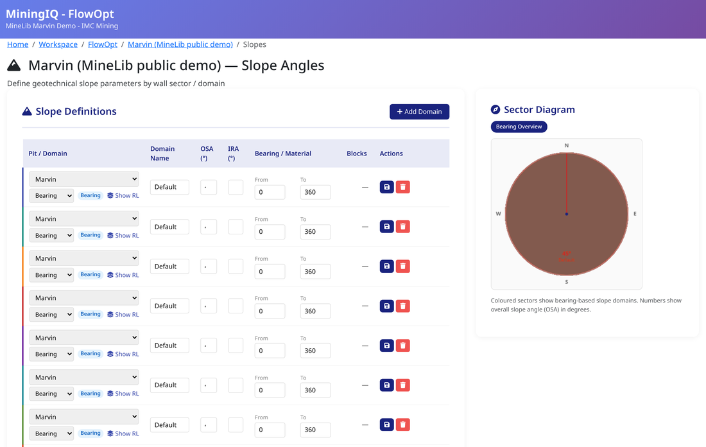Open the Bearing type dropdown in first row
The width and height of the screenshot is (706, 447).
[x=51, y=195]
